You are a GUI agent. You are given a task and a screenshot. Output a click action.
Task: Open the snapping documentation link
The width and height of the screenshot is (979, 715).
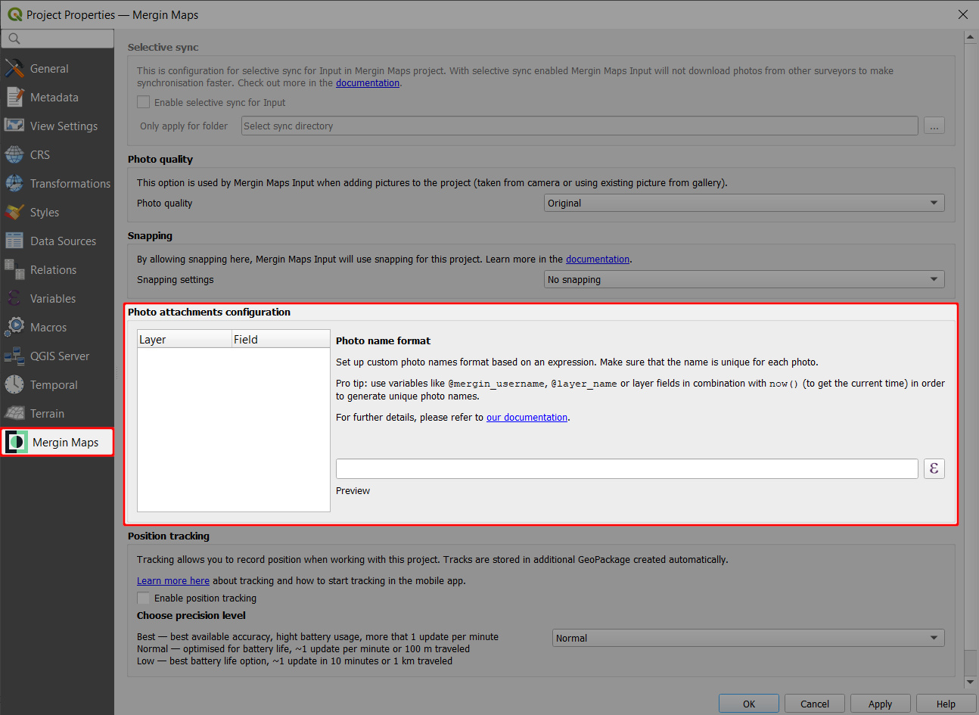(x=598, y=259)
